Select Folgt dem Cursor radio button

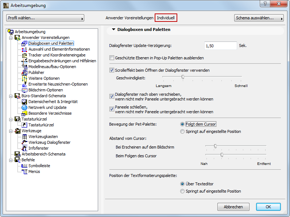coord(182,125)
